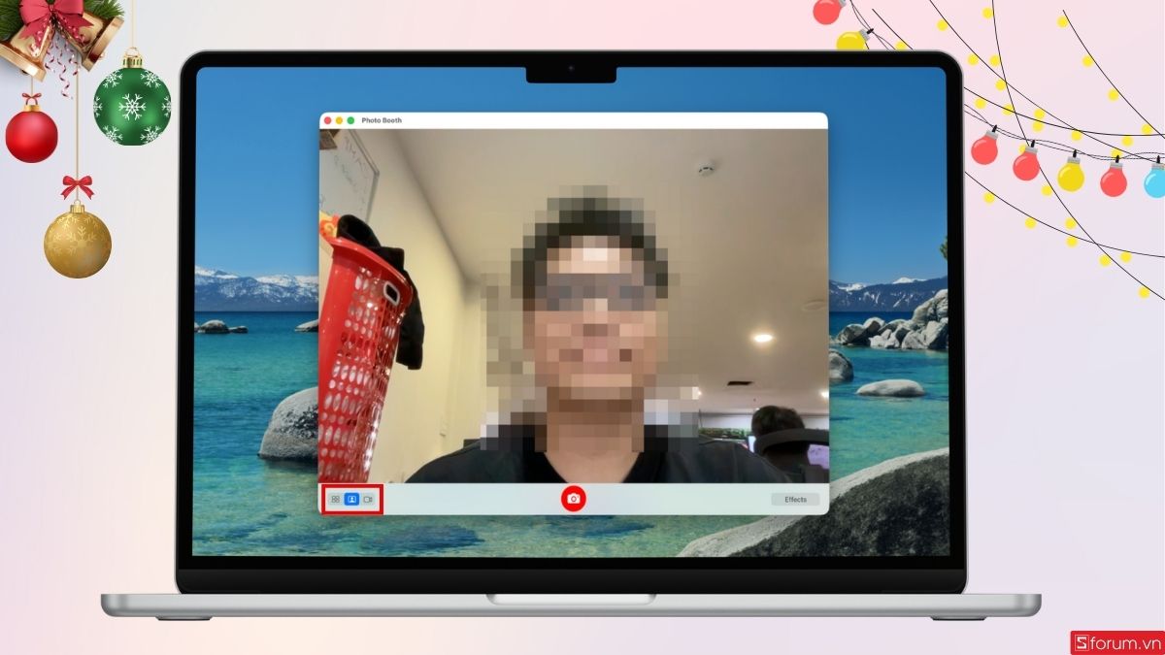Image resolution: width=1165 pixels, height=655 pixels.
Task: Select the movie camera icon on the left
Action: (x=368, y=499)
